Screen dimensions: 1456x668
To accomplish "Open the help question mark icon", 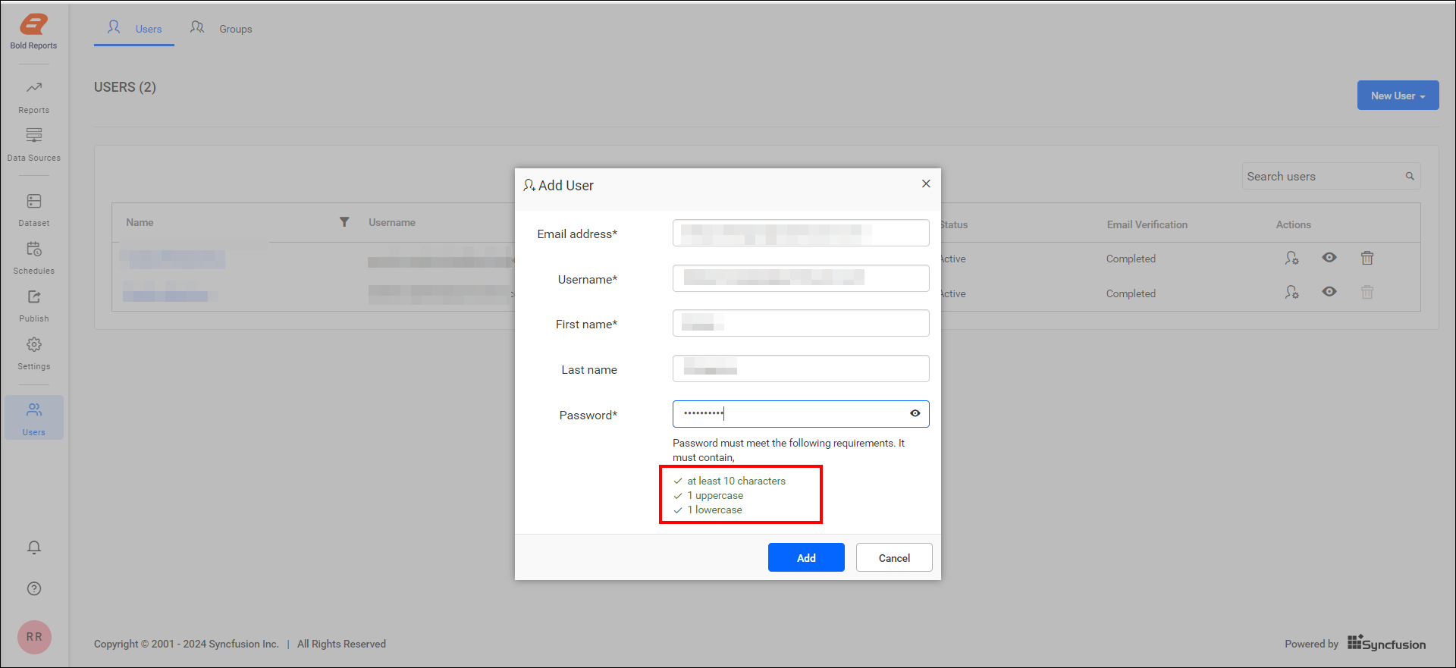I will [34, 588].
